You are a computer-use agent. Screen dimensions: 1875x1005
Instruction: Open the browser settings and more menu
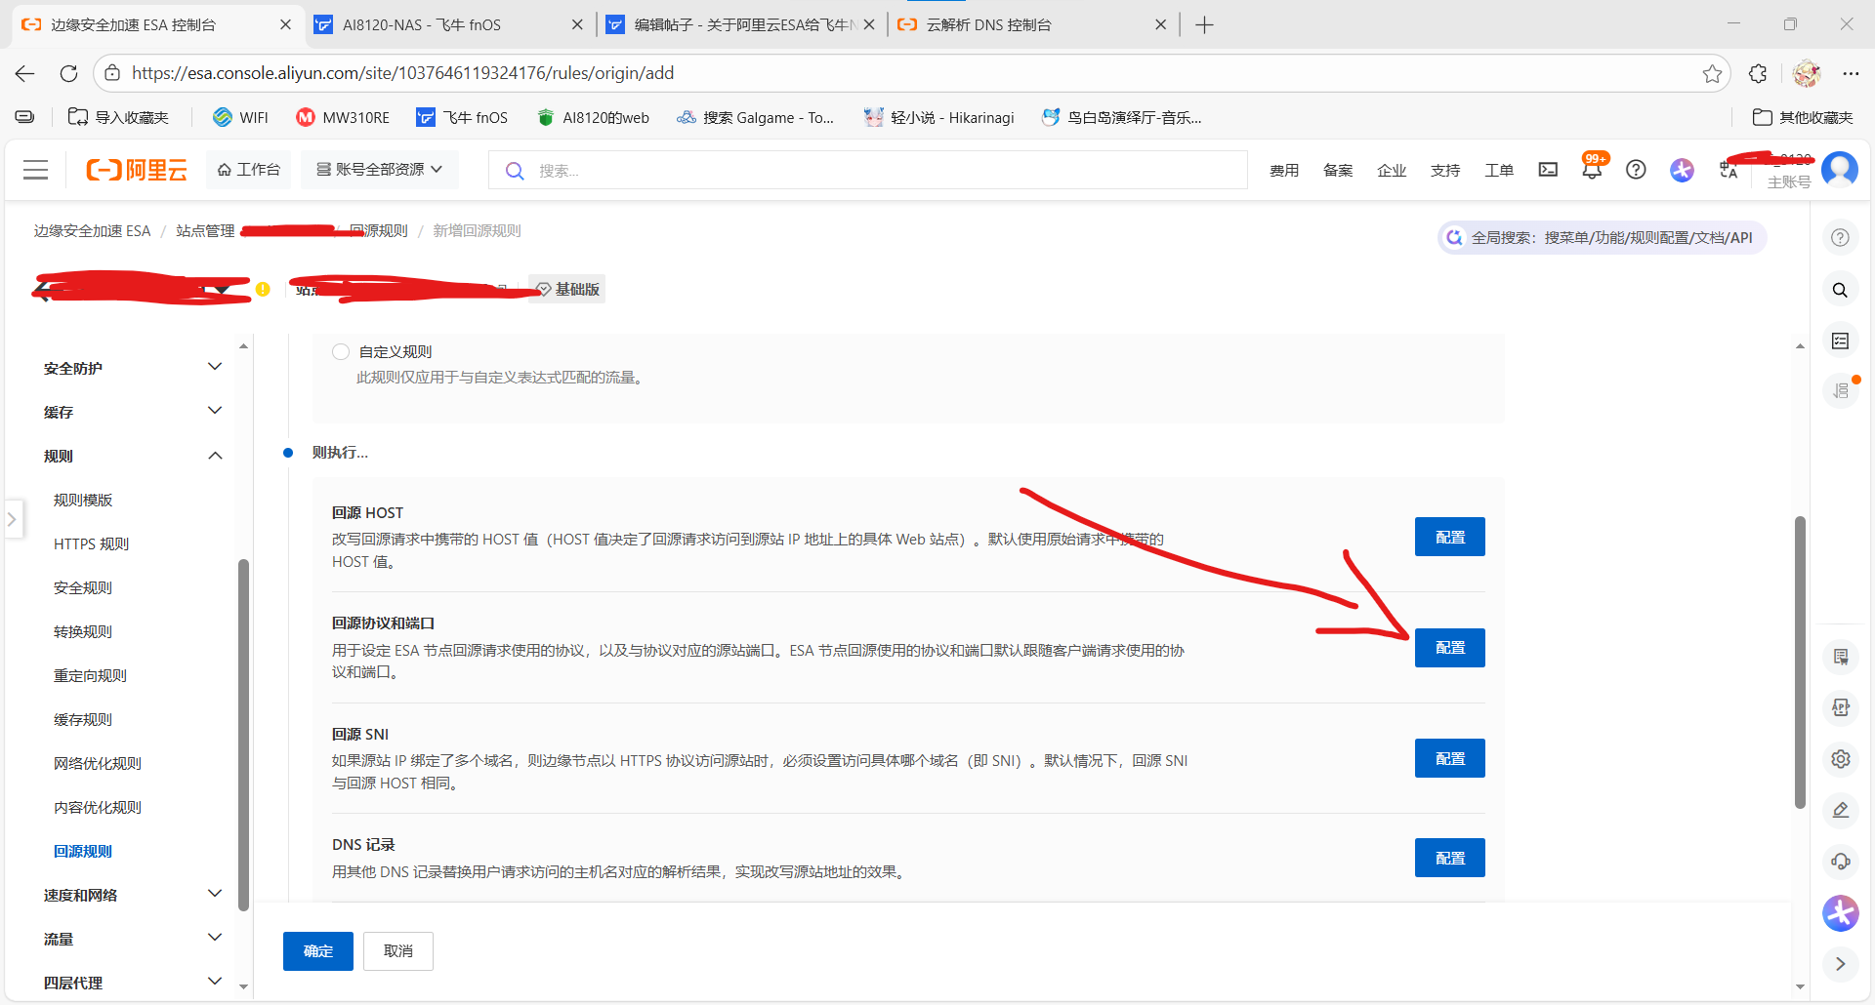coord(1851,73)
